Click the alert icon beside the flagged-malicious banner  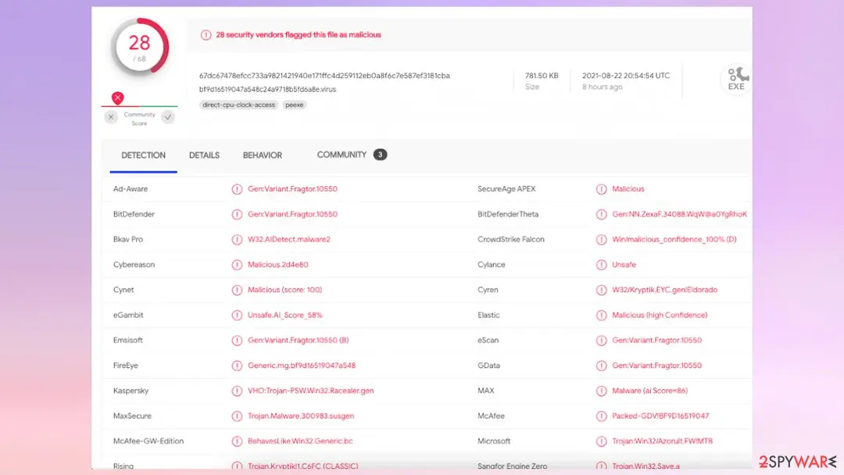[206, 35]
